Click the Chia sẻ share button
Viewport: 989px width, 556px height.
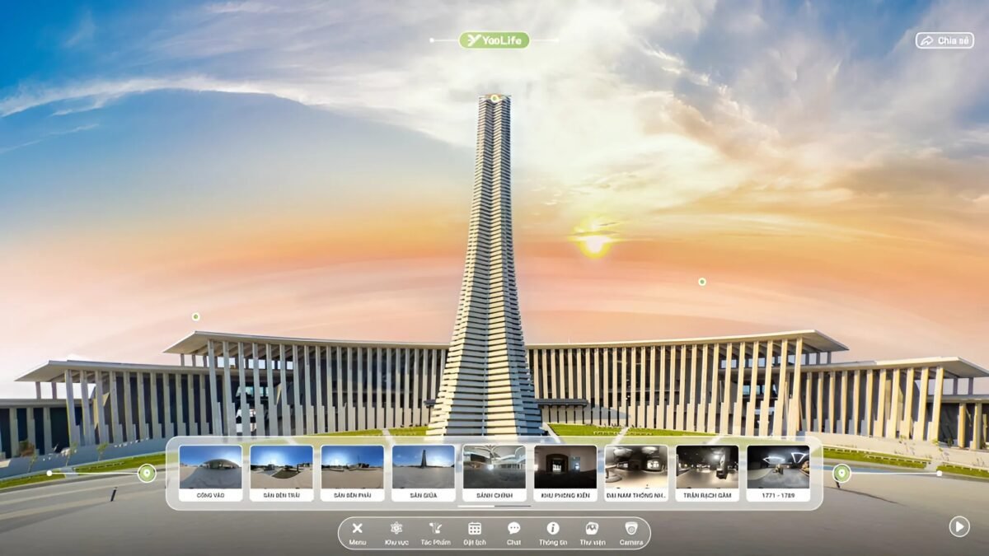point(944,40)
